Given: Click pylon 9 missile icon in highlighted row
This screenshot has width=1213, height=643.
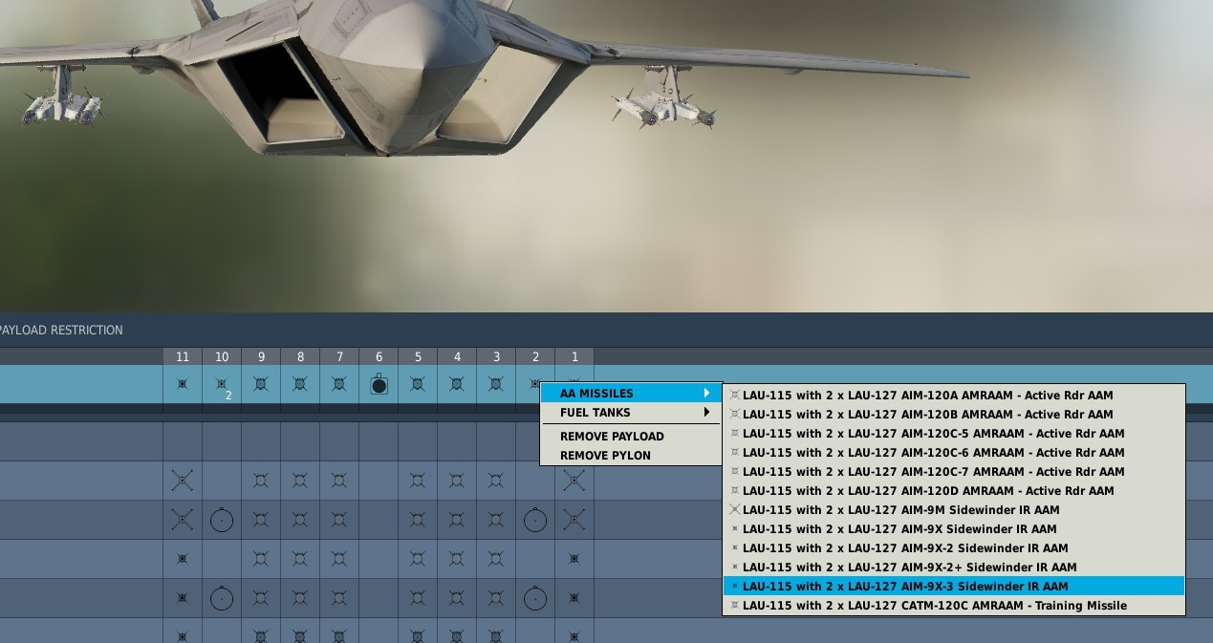Looking at the screenshot, I should [261, 384].
